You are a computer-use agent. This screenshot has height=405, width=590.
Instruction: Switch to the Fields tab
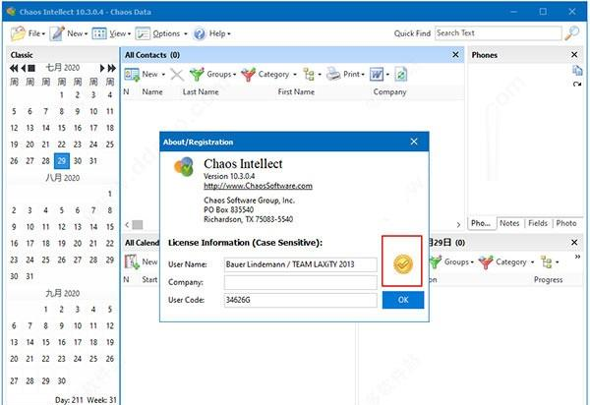(x=538, y=223)
